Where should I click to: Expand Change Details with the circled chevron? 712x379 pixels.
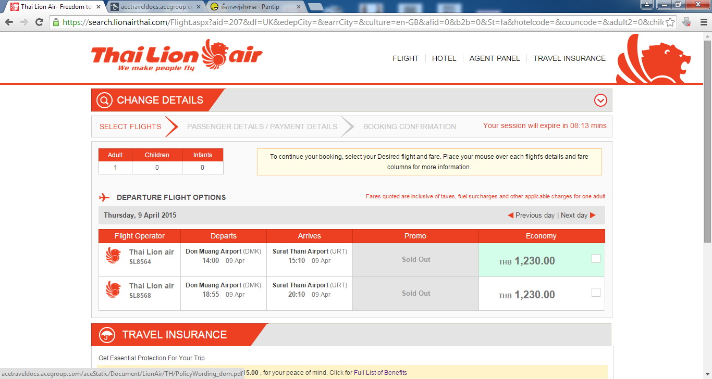(600, 100)
